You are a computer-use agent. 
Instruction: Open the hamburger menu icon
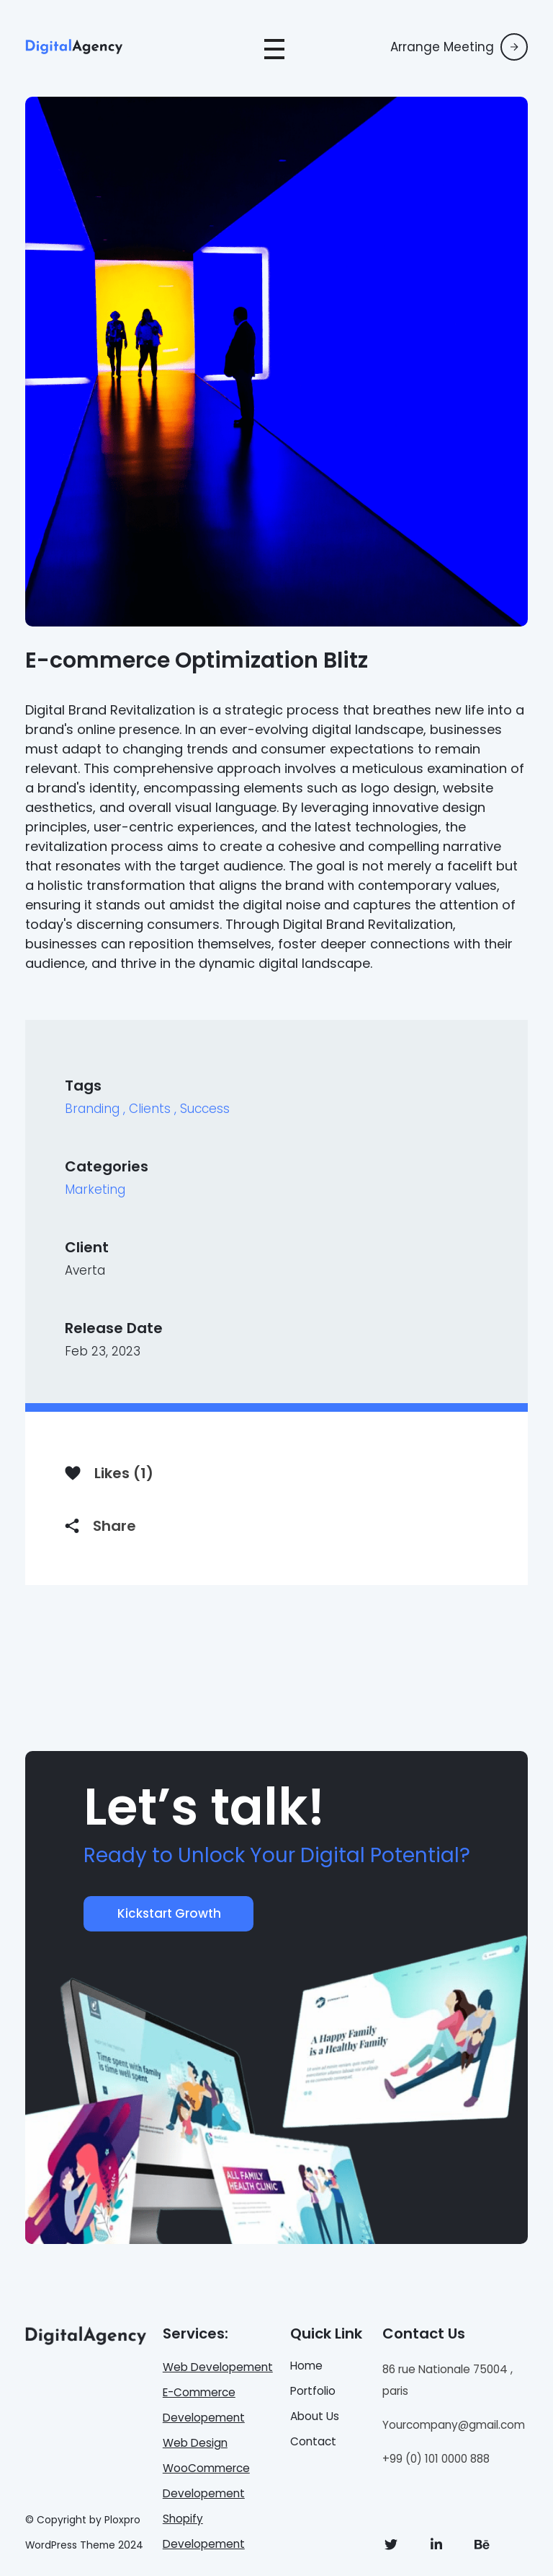tap(274, 48)
